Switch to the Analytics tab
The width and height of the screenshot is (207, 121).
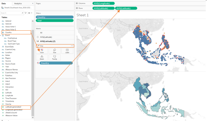coord(18,3)
